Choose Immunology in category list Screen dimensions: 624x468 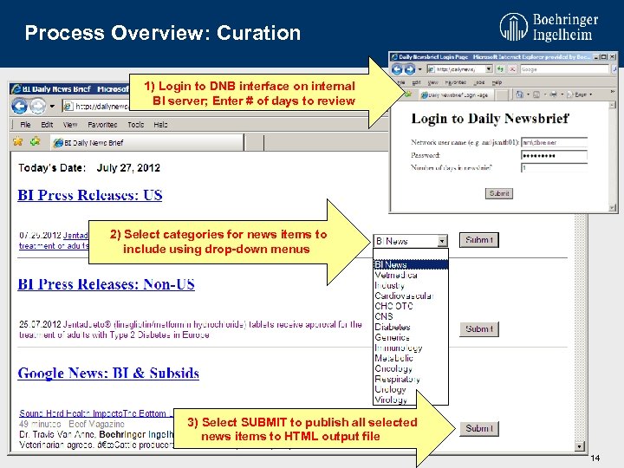[x=411, y=348]
